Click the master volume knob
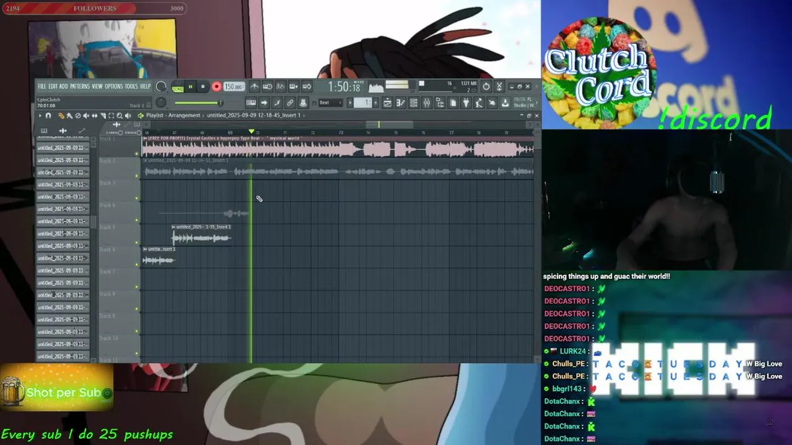Viewport: 792px width, 445px height. pyautogui.click(x=161, y=87)
